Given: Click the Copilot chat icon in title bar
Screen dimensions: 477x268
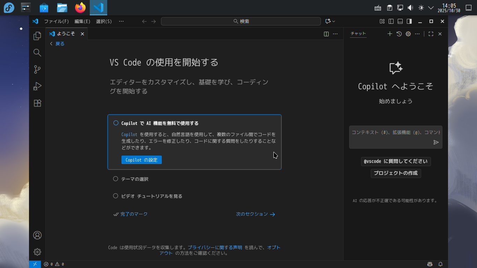Looking at the screenshot, I should (x=328, y=21).
